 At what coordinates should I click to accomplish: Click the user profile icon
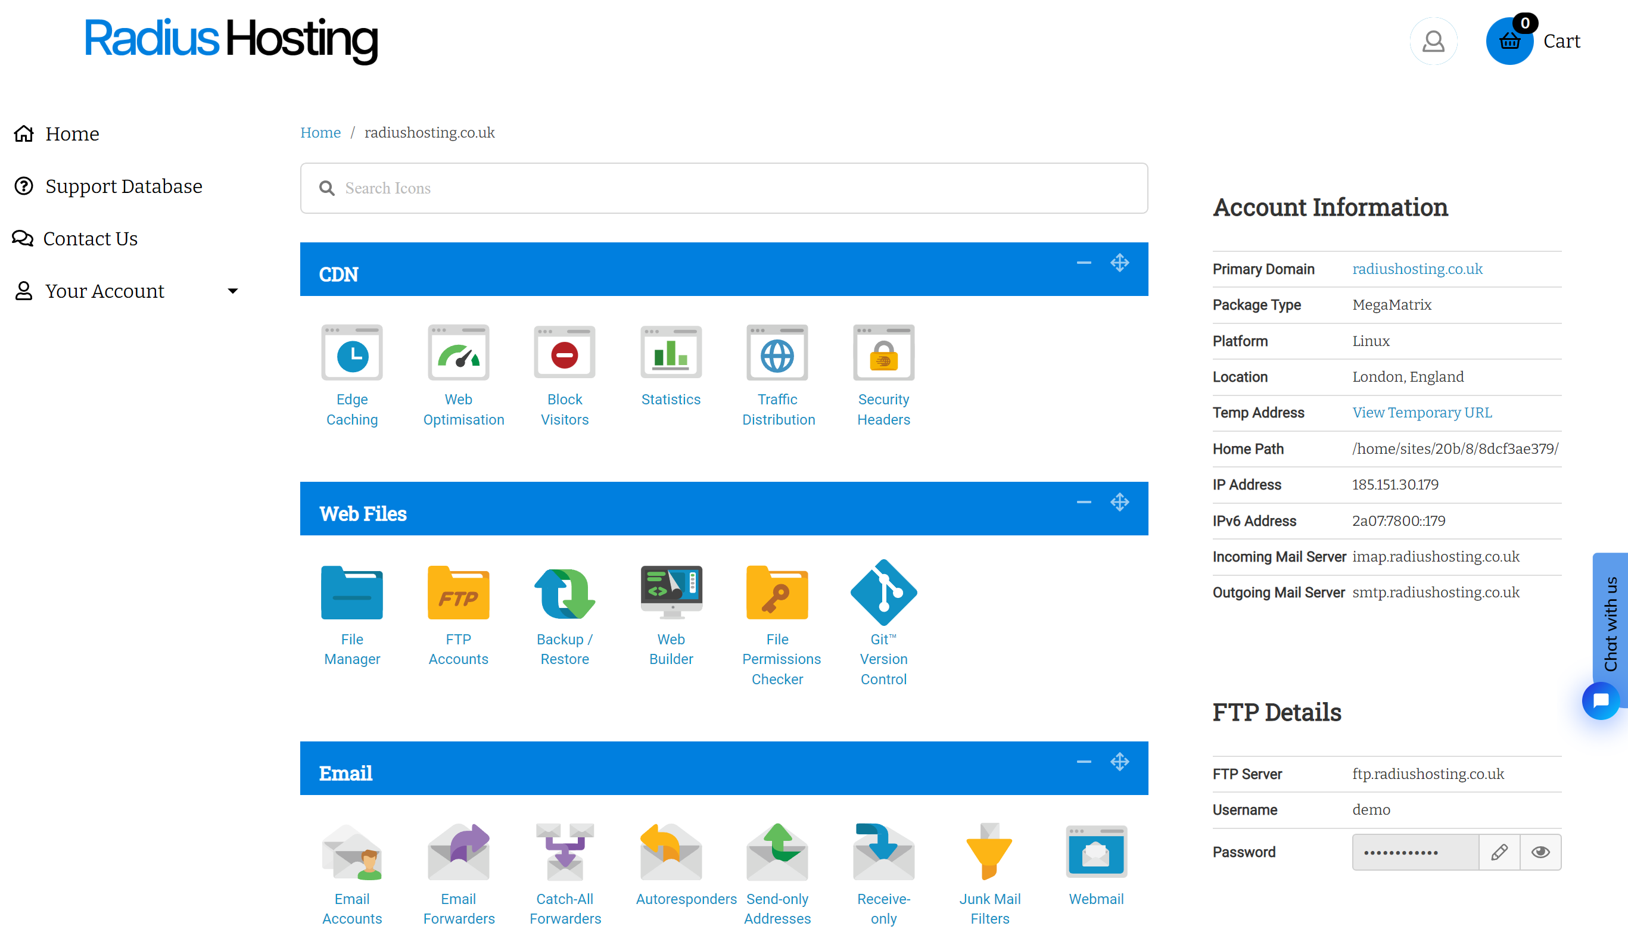click(1433, 42)
